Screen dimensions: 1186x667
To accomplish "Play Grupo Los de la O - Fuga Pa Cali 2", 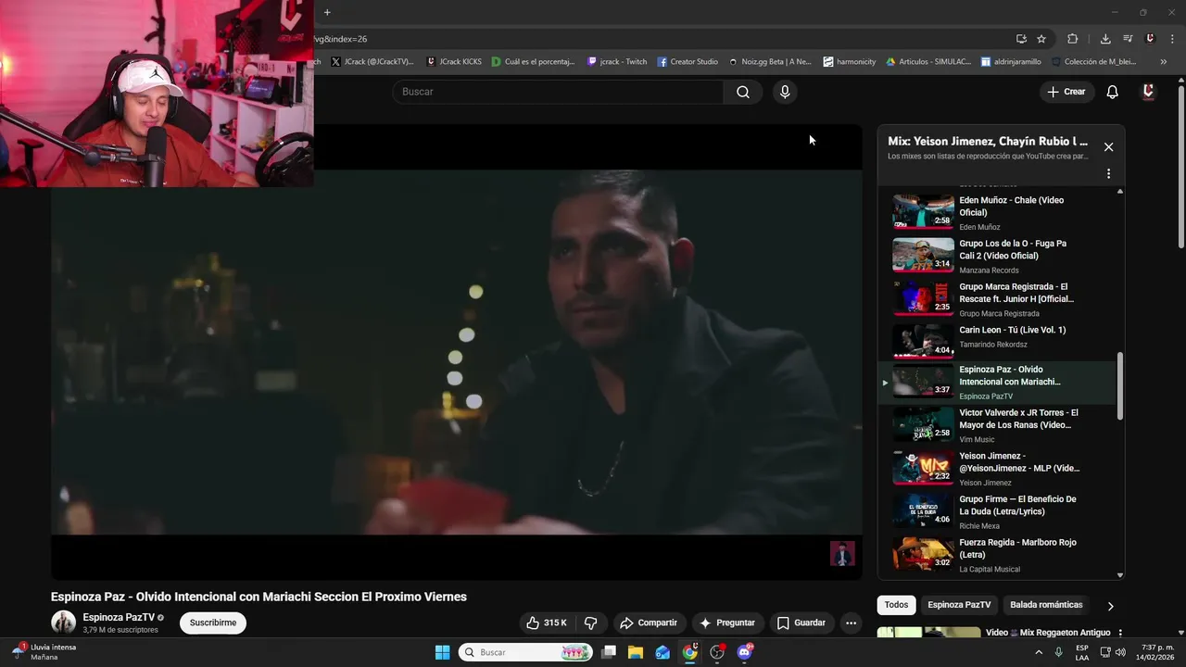I will pyautogui.click(x=999, y=256).
